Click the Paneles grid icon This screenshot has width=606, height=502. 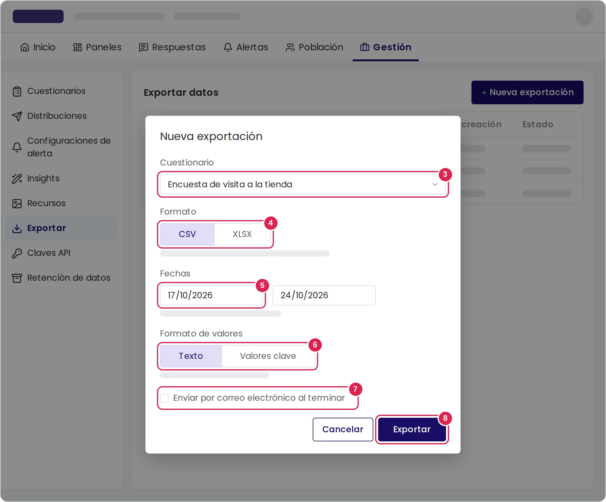tap(78, 47)
